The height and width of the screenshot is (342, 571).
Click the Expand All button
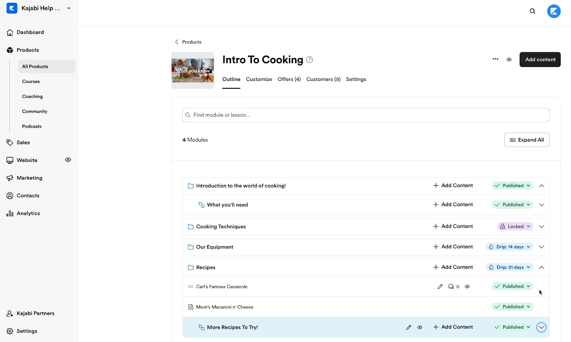pos(527,140)
